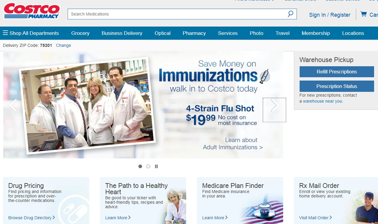Click in the Search Medications field
The height and width of the screenshot is (224, 378).
point(177,14)
